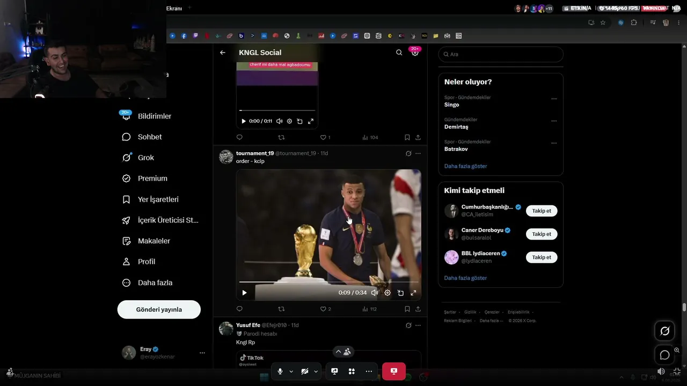Seek on the 0:34 video progress bar

[328, 281]
